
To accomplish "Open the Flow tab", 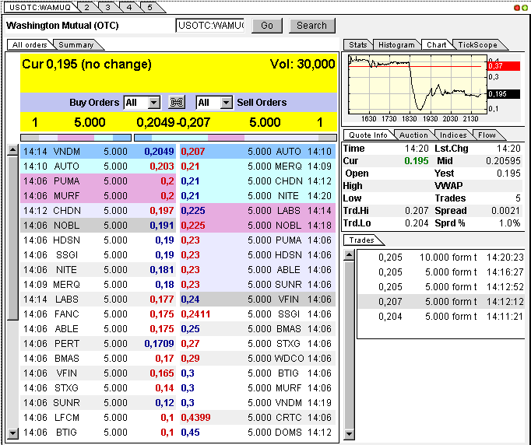I will tap(487, 135).
